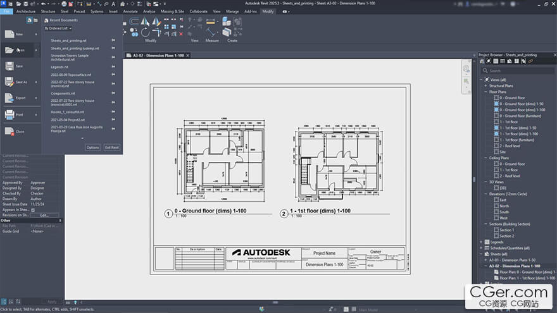Click the link icon in Project Browser toolbar
Image resolution: width=557 pixels, height=313 pixels.
(x=530, y=61)
